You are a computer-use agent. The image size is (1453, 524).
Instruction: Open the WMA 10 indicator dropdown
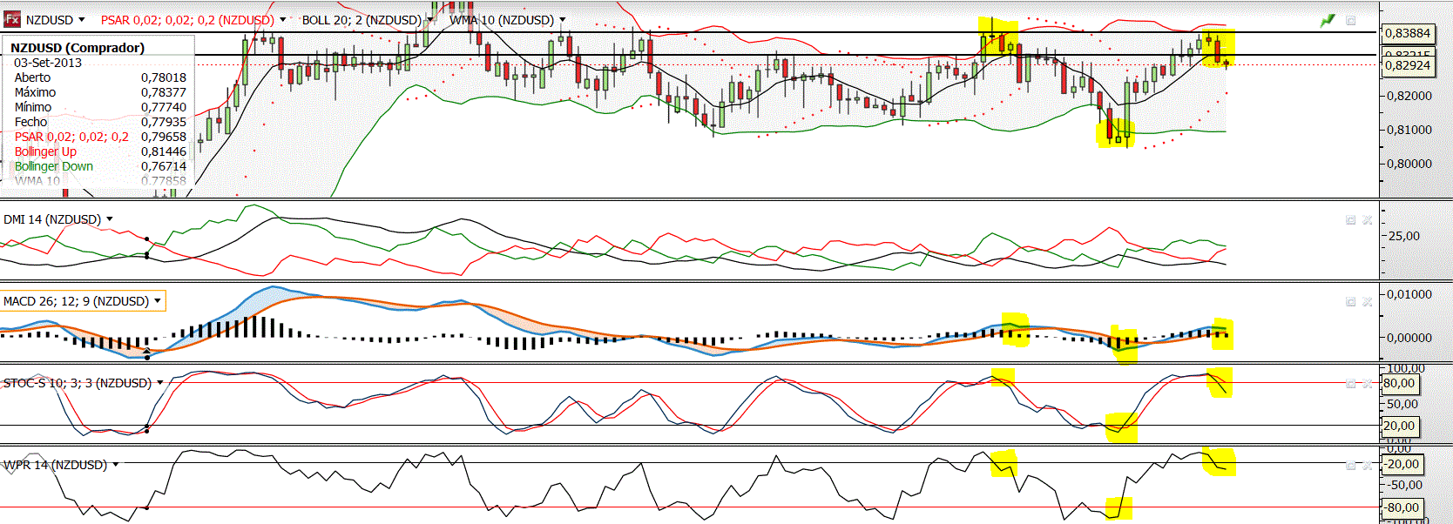[x=562, y=20]
